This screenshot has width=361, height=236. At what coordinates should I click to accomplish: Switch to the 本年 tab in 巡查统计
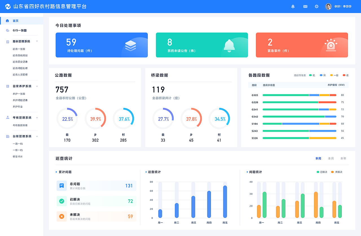343,158
